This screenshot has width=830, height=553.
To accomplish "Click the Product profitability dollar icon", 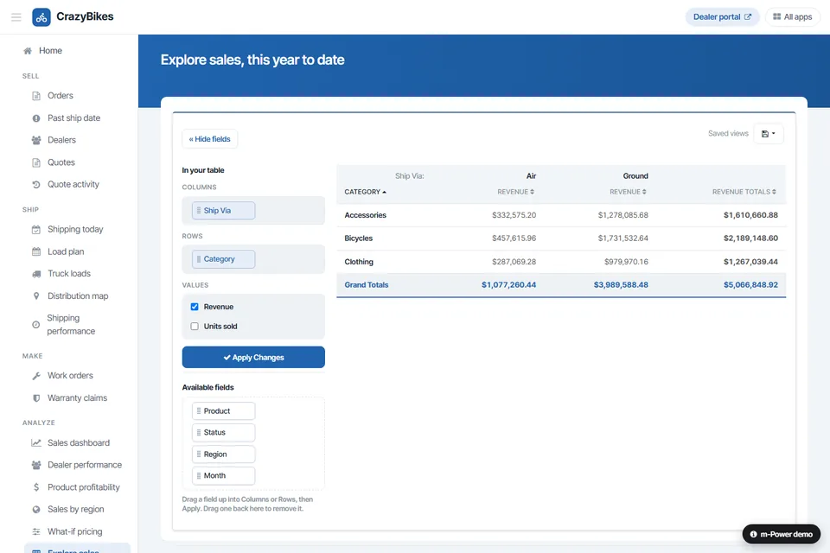I will pos(36,487).
